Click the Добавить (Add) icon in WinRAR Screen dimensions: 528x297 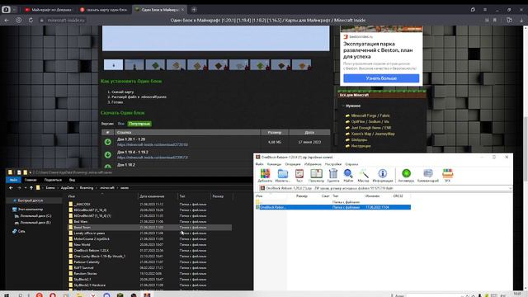(x=265, y=176)
